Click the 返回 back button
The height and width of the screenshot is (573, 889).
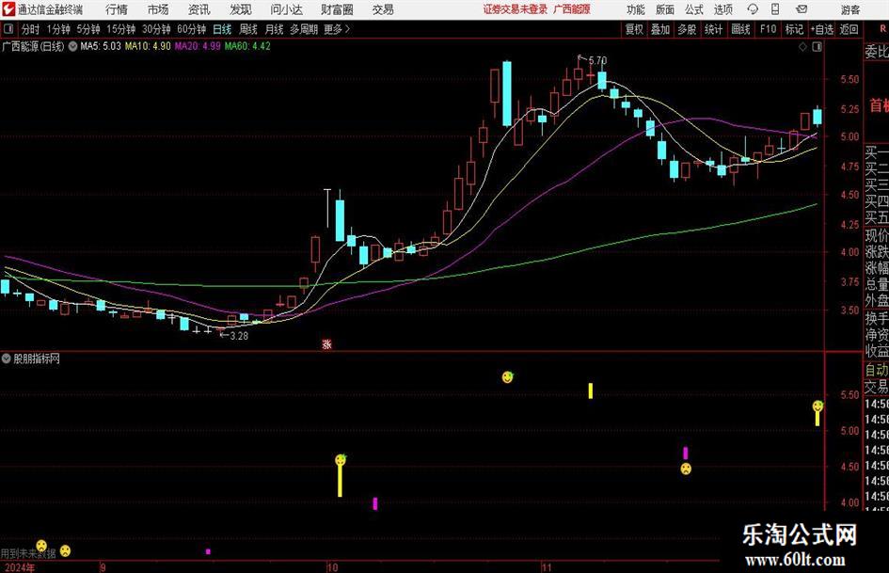pos(849,29)
